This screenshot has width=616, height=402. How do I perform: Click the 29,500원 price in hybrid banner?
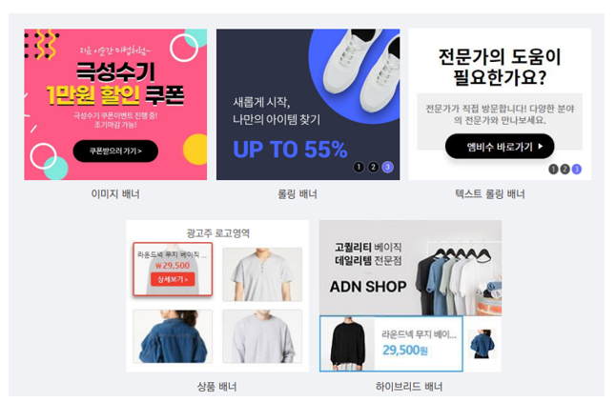[x=405, y=350]
